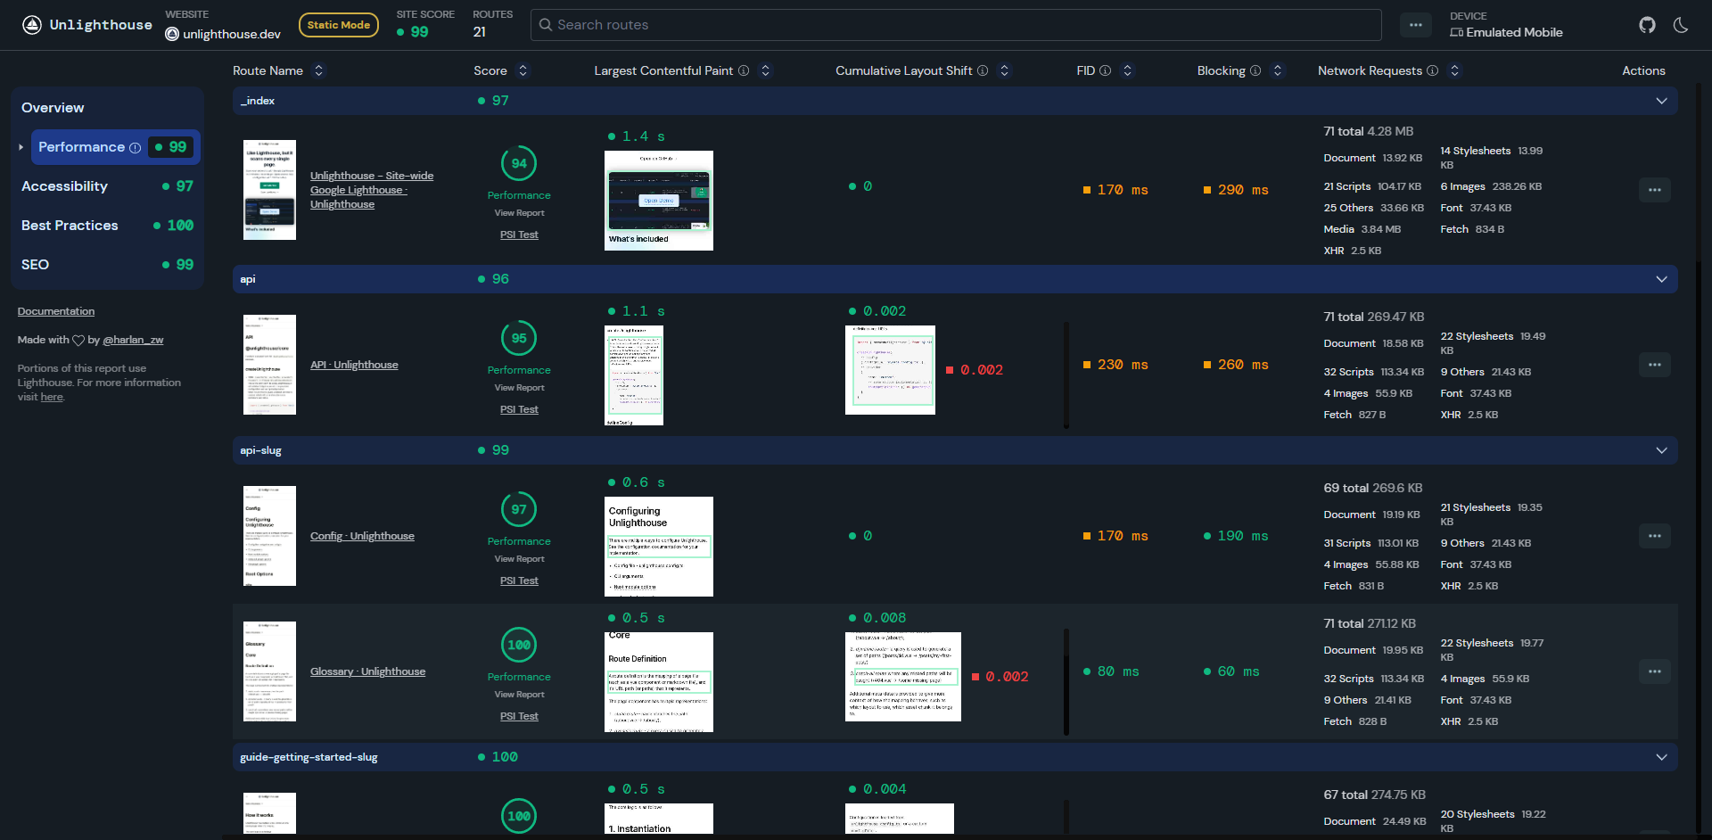Open the @harlan_zw profile link
Viewport: 1712px width, 840px height.
133,340
